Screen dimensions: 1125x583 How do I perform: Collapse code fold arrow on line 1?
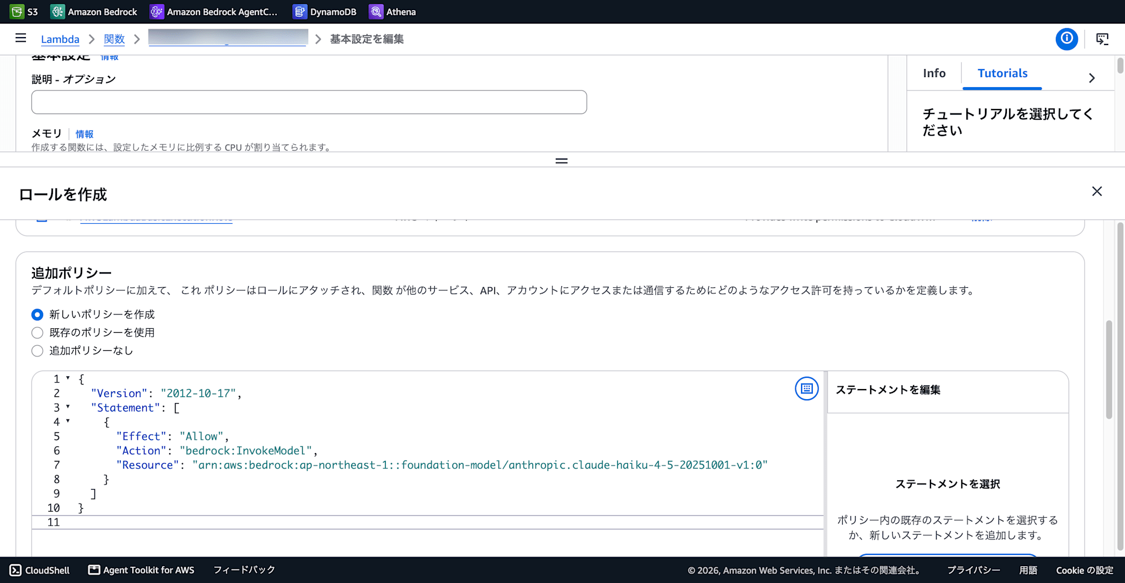[x=68, y=378]
